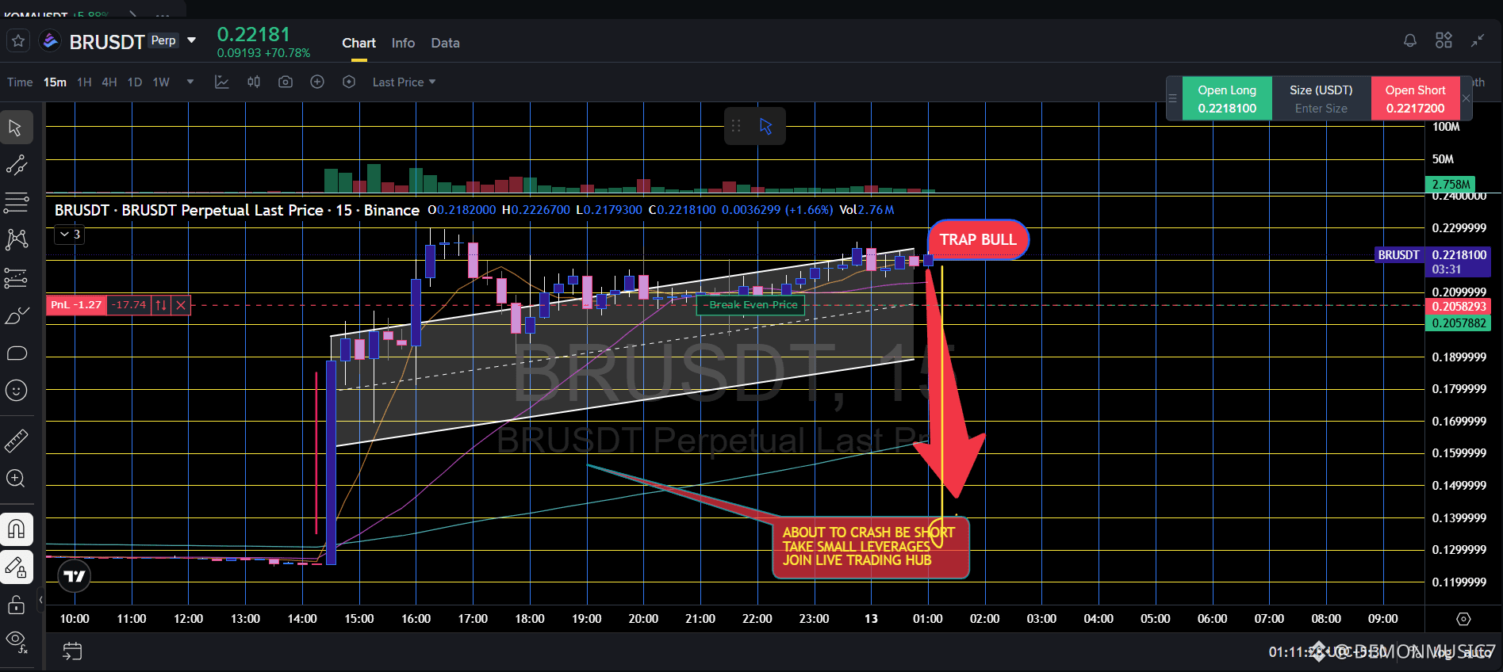The height and width of the screenshot is (672, 1503).
Task: Click the Break Even Price label
Action: [x=750, y=305]
